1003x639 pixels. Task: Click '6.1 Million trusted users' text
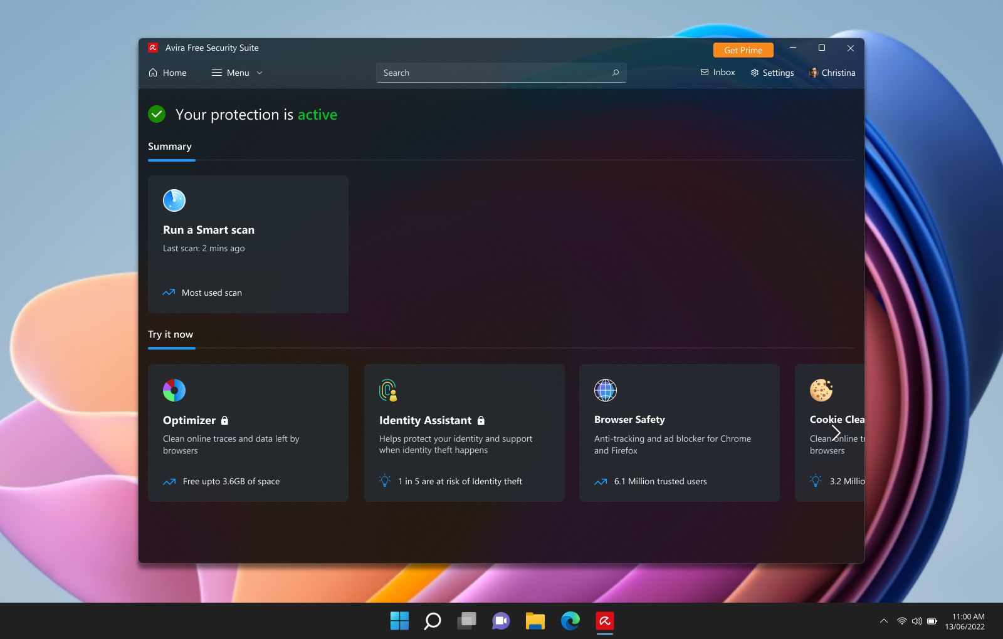(661, 482)
